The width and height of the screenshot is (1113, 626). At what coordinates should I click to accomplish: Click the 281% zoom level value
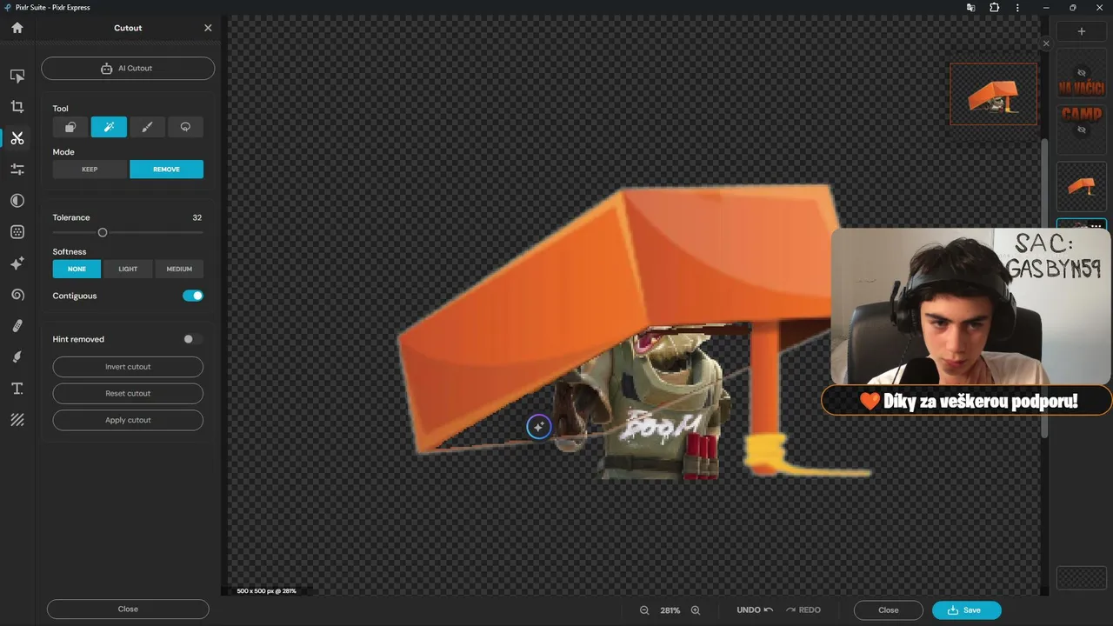pos(670,610)
